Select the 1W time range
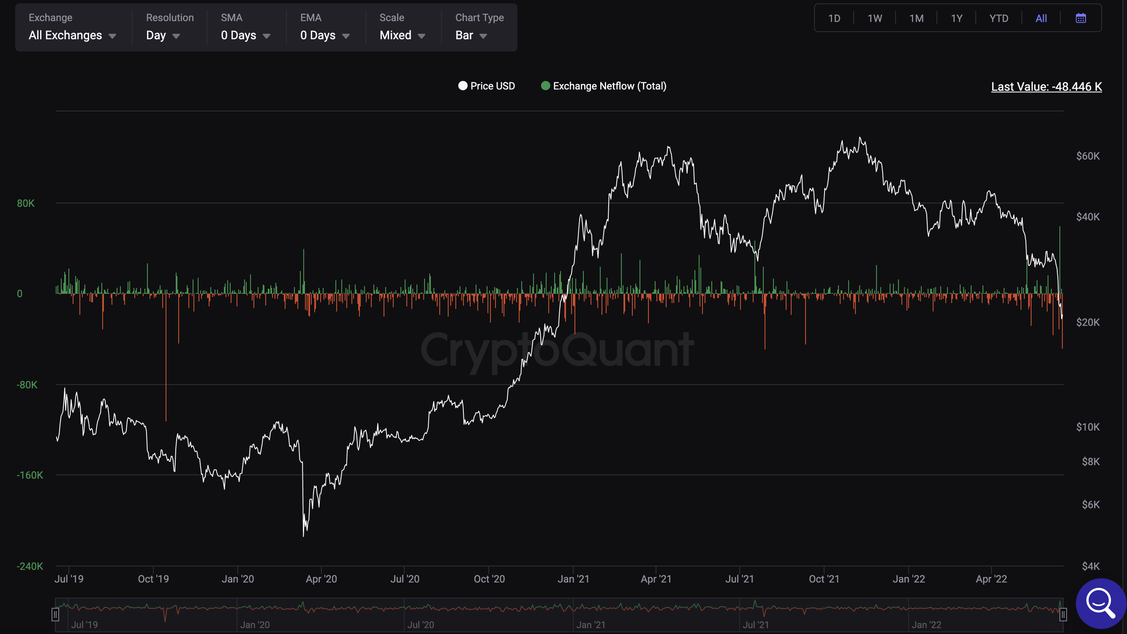This screenshot has width=1127, height=634. 874,19
